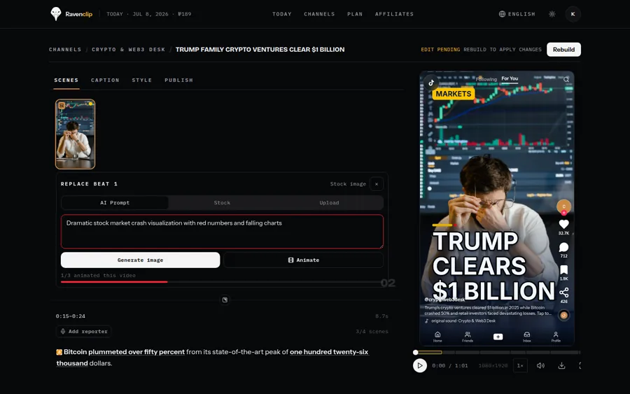Open the Caption tab
The image size is (630, 394).
tap(105, 80)
